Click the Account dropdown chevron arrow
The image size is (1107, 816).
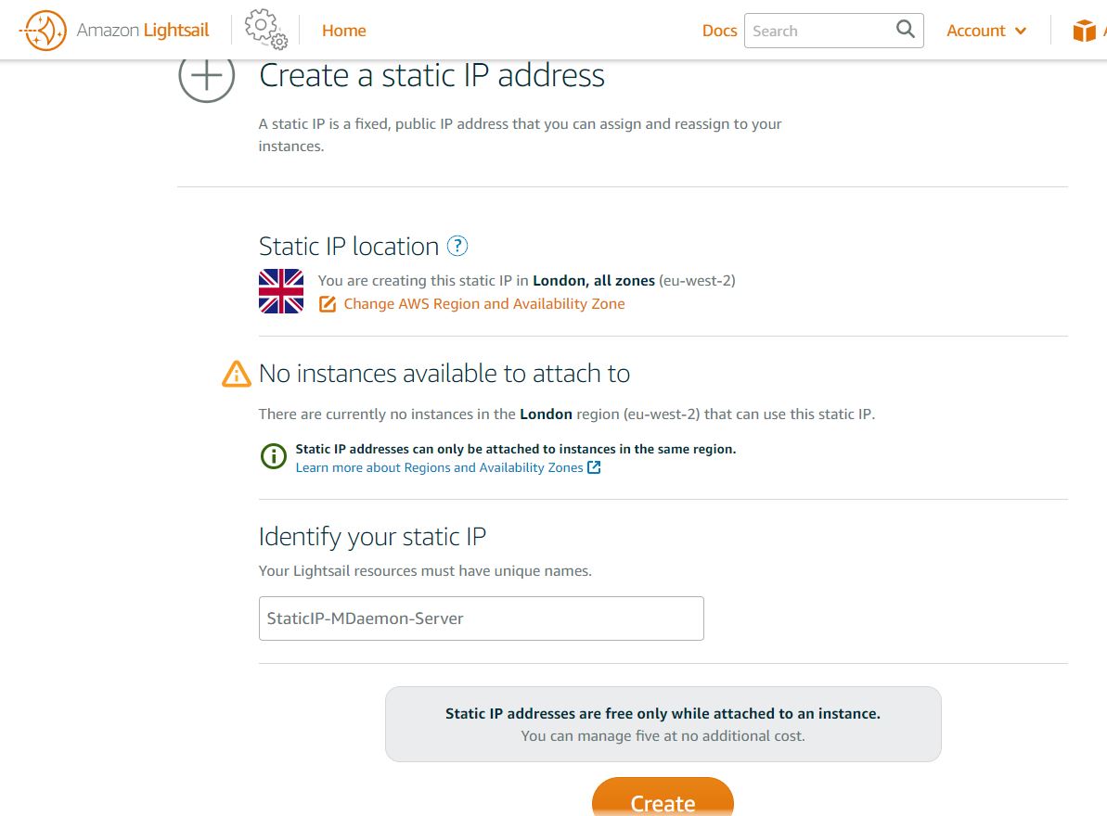click(x=1020, y=31)
